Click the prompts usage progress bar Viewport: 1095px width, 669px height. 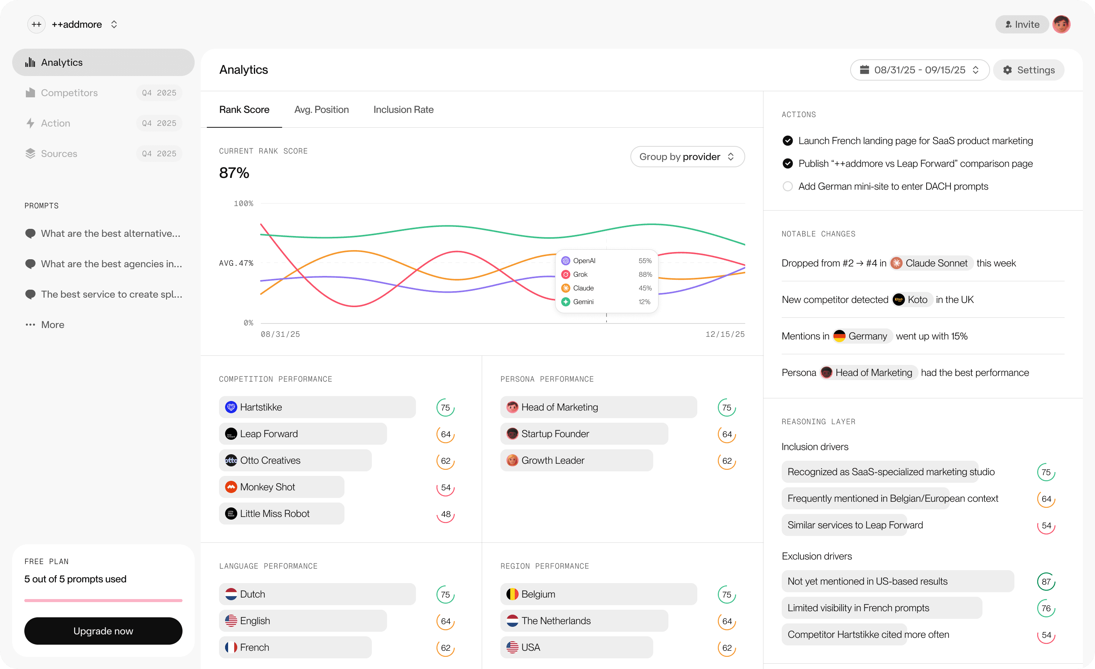103,600
